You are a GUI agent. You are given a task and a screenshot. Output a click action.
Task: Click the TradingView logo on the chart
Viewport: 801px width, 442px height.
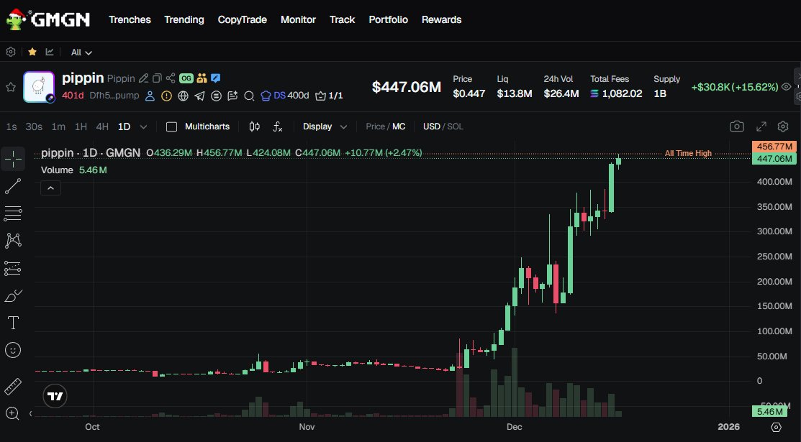tap(55, 395)
